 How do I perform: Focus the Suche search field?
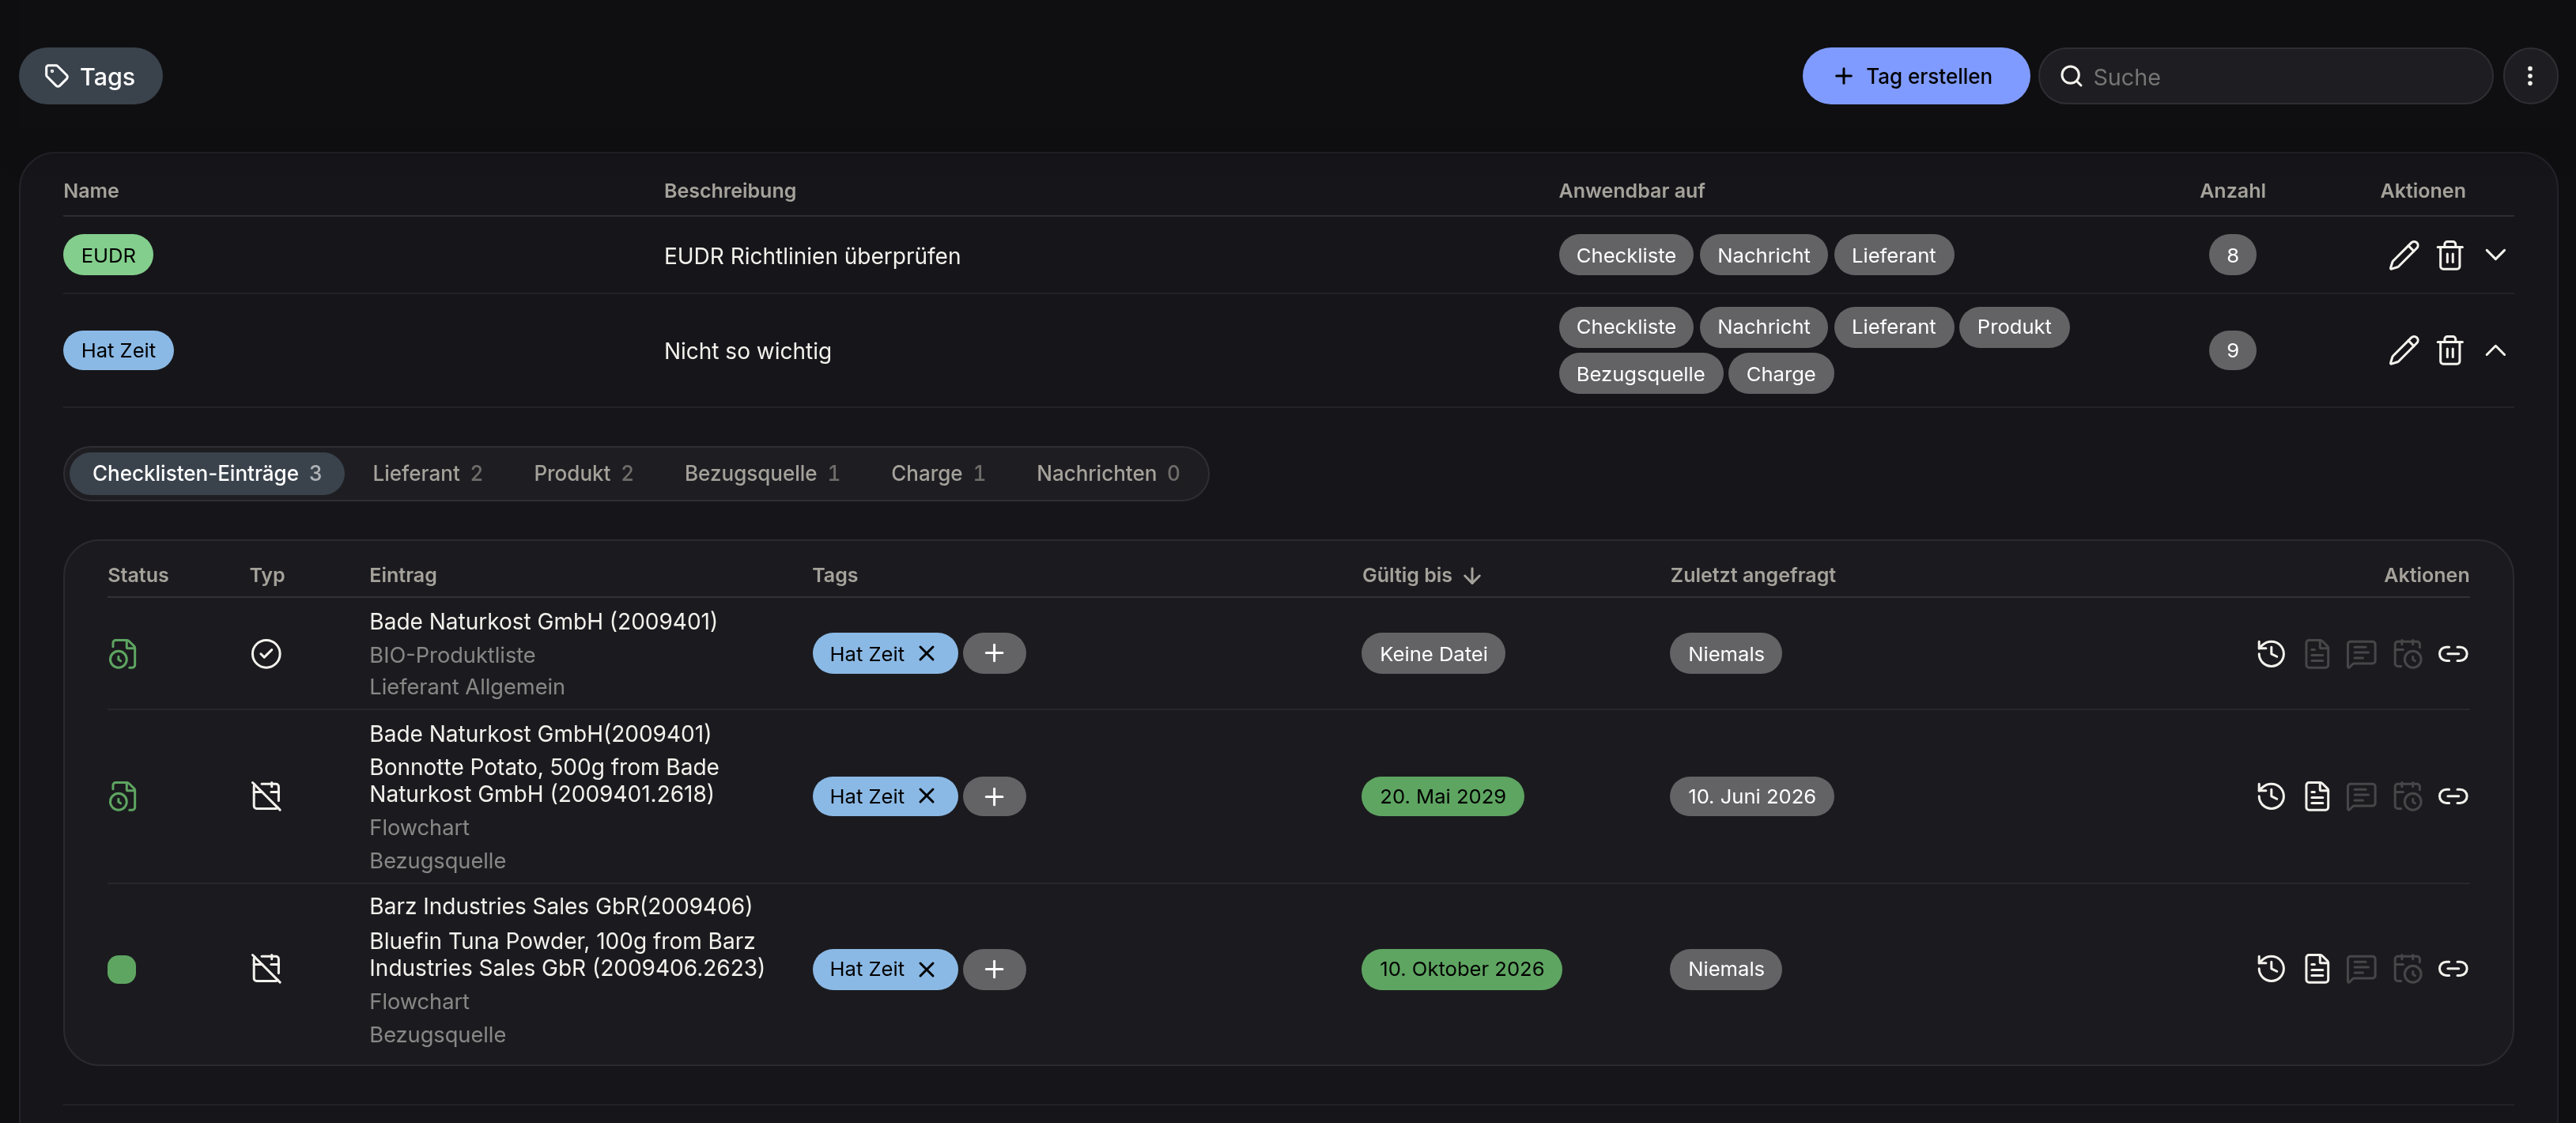[x=2265, y=76]
